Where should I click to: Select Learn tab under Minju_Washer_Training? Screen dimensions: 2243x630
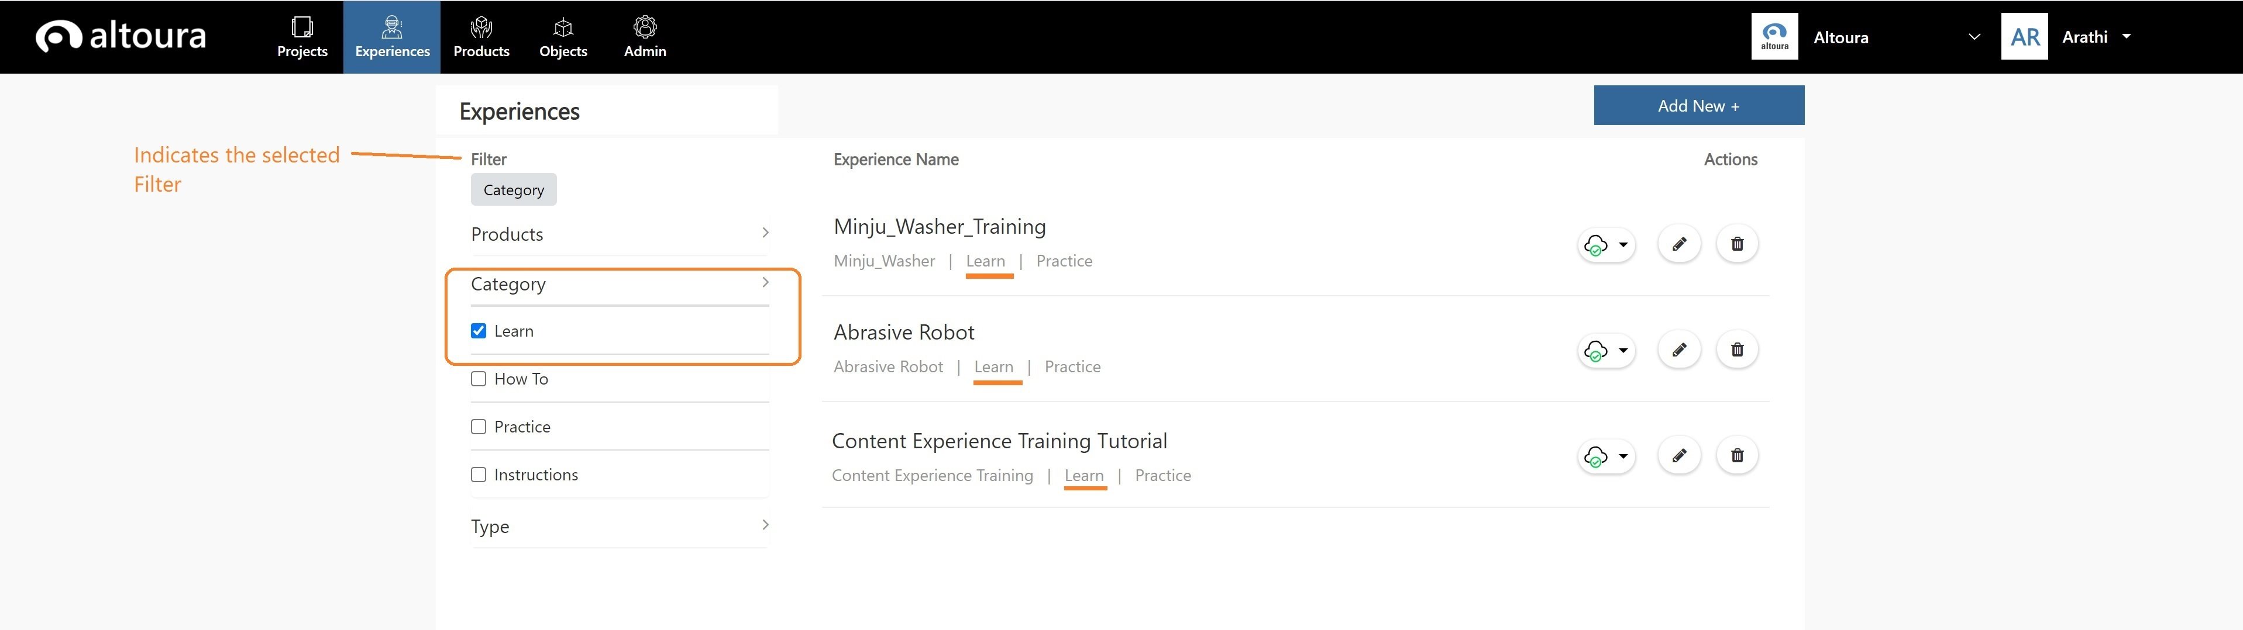point(986,261)
